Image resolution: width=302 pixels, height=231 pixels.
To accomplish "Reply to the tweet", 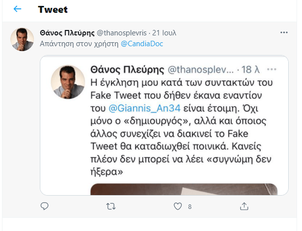I will [44, 207].
